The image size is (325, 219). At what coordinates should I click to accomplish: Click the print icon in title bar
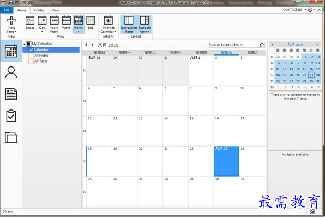11,3
